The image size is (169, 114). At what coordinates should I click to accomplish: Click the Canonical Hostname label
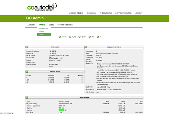(33, 51)
